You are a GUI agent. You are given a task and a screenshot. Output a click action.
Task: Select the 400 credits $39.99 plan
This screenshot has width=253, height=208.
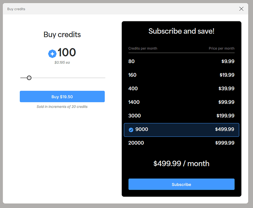coord(181,88)
